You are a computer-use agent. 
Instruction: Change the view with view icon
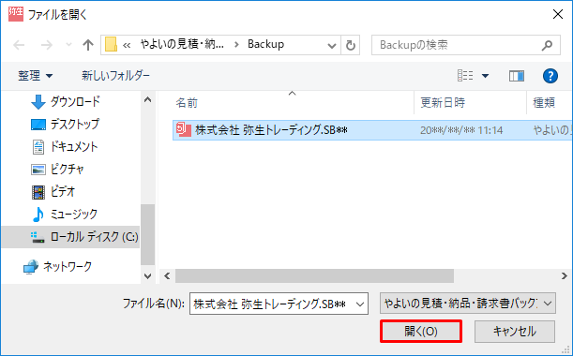point(465,76)
